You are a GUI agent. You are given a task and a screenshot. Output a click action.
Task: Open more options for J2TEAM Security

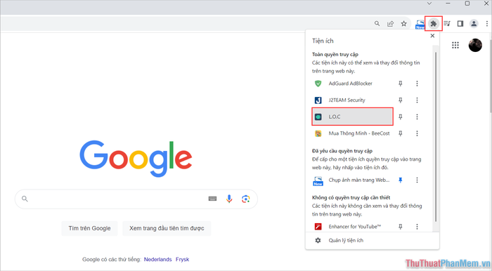coord(417,100)
